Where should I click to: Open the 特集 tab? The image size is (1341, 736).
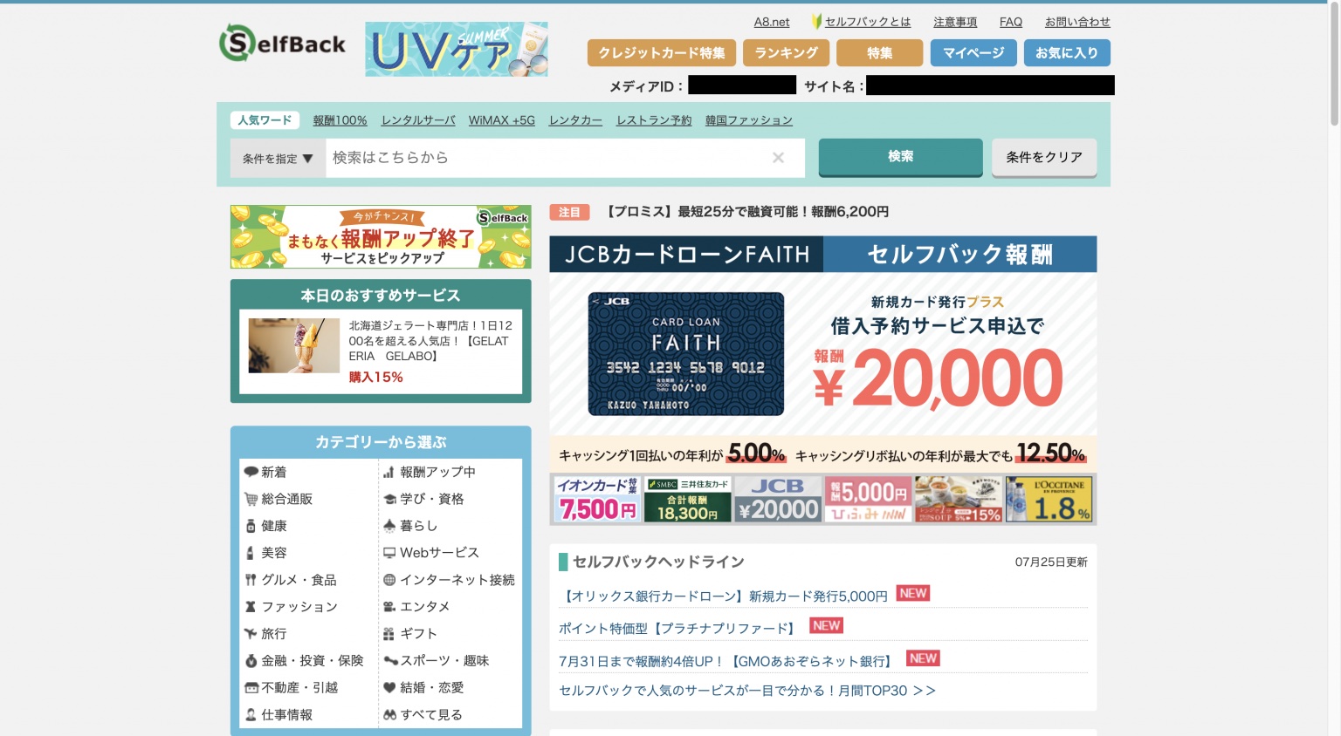point(879,53)
